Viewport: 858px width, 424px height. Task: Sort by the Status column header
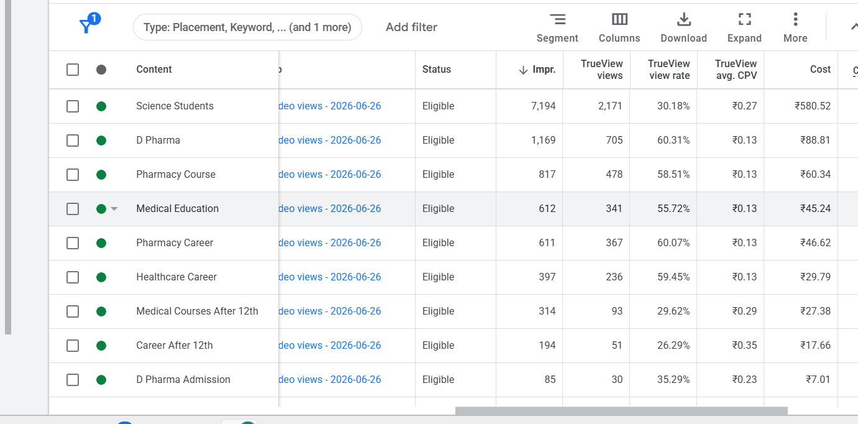pos(437,70)
